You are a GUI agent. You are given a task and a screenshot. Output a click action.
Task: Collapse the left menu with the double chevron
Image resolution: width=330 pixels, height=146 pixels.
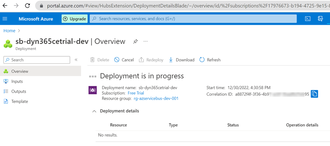[x=76, y=60]
